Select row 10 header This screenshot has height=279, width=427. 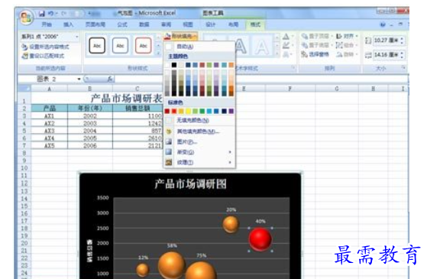(x=24, y=168)
